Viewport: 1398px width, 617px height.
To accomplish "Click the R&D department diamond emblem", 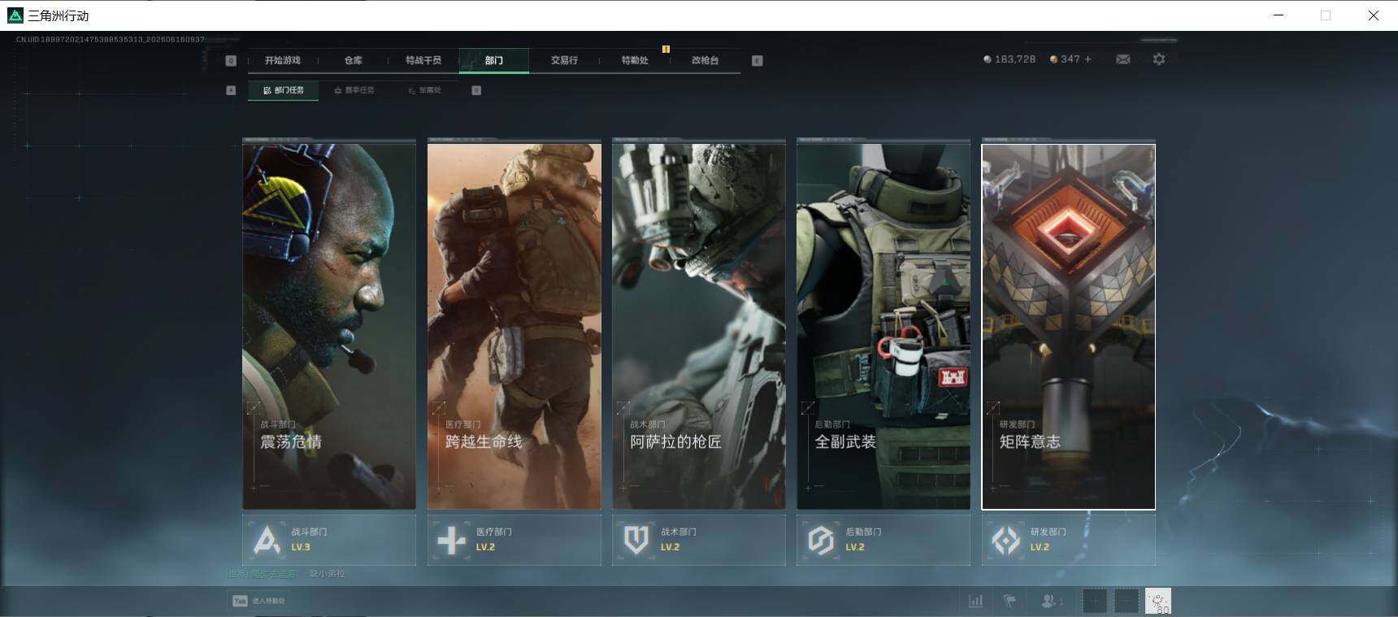I will 1006,540.
